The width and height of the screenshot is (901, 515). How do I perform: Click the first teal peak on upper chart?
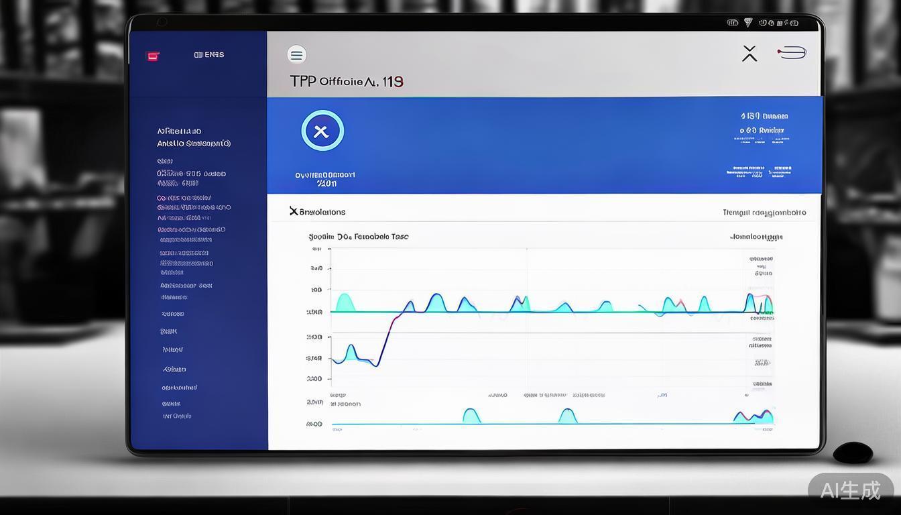click(344, 301)
